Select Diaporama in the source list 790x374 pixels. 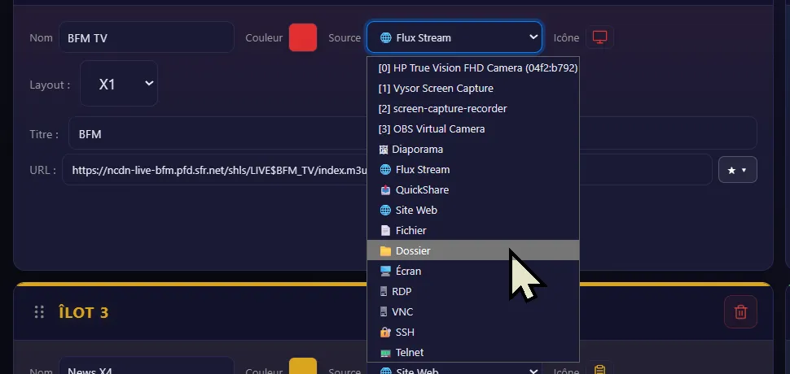[473, 150]
